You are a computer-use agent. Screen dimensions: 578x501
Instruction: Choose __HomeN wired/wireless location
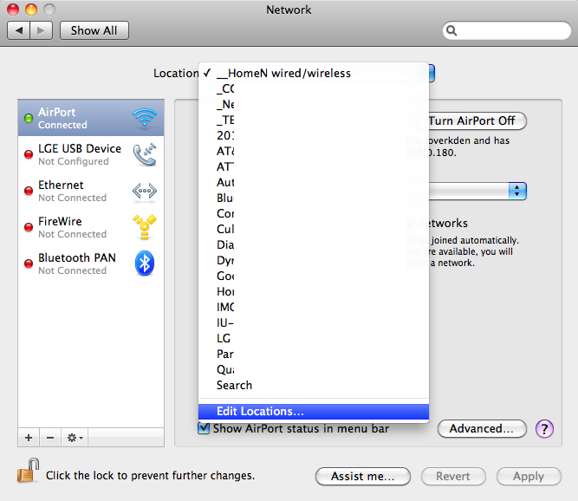coord(314,73)
